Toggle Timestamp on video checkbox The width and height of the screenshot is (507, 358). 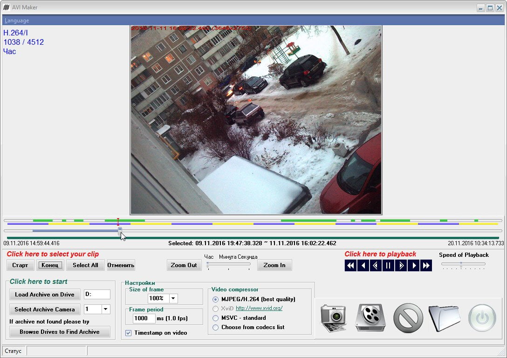128,333
